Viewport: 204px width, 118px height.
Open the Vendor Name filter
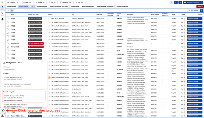tap(75, 6)
